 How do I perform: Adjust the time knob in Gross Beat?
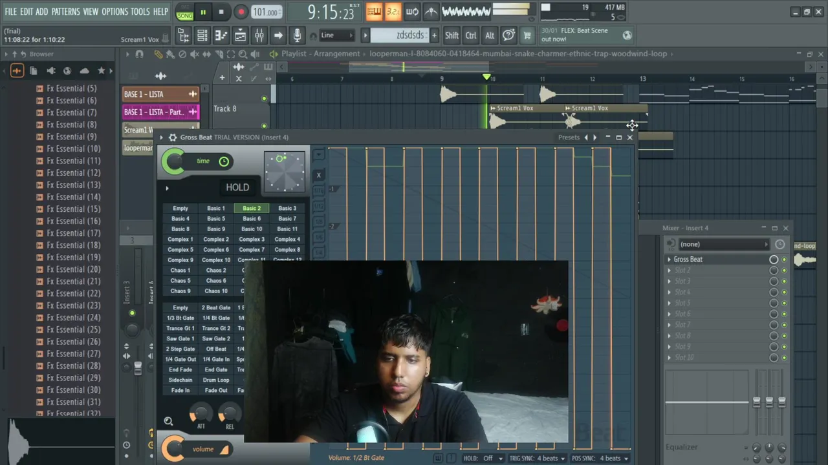(173, 161)
